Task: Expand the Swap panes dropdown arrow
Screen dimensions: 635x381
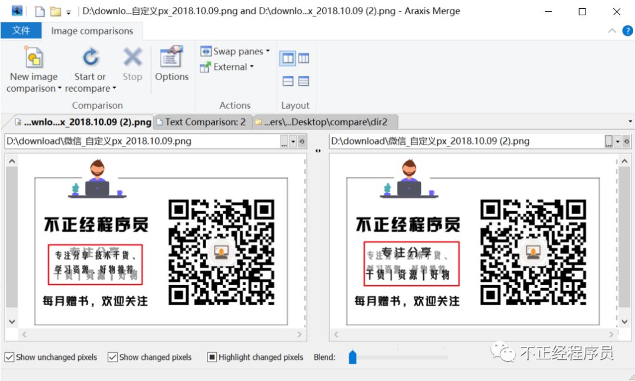Action: (x=268, y=51)
